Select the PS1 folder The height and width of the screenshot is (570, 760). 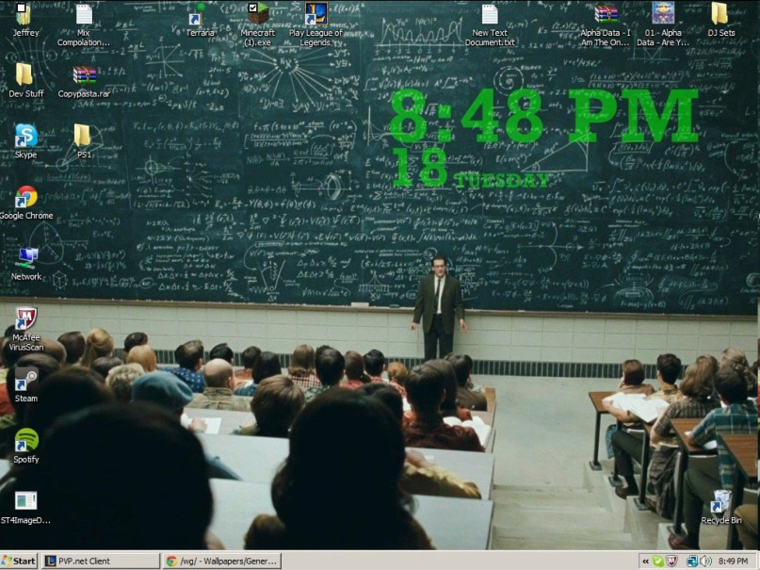[84, 141]
